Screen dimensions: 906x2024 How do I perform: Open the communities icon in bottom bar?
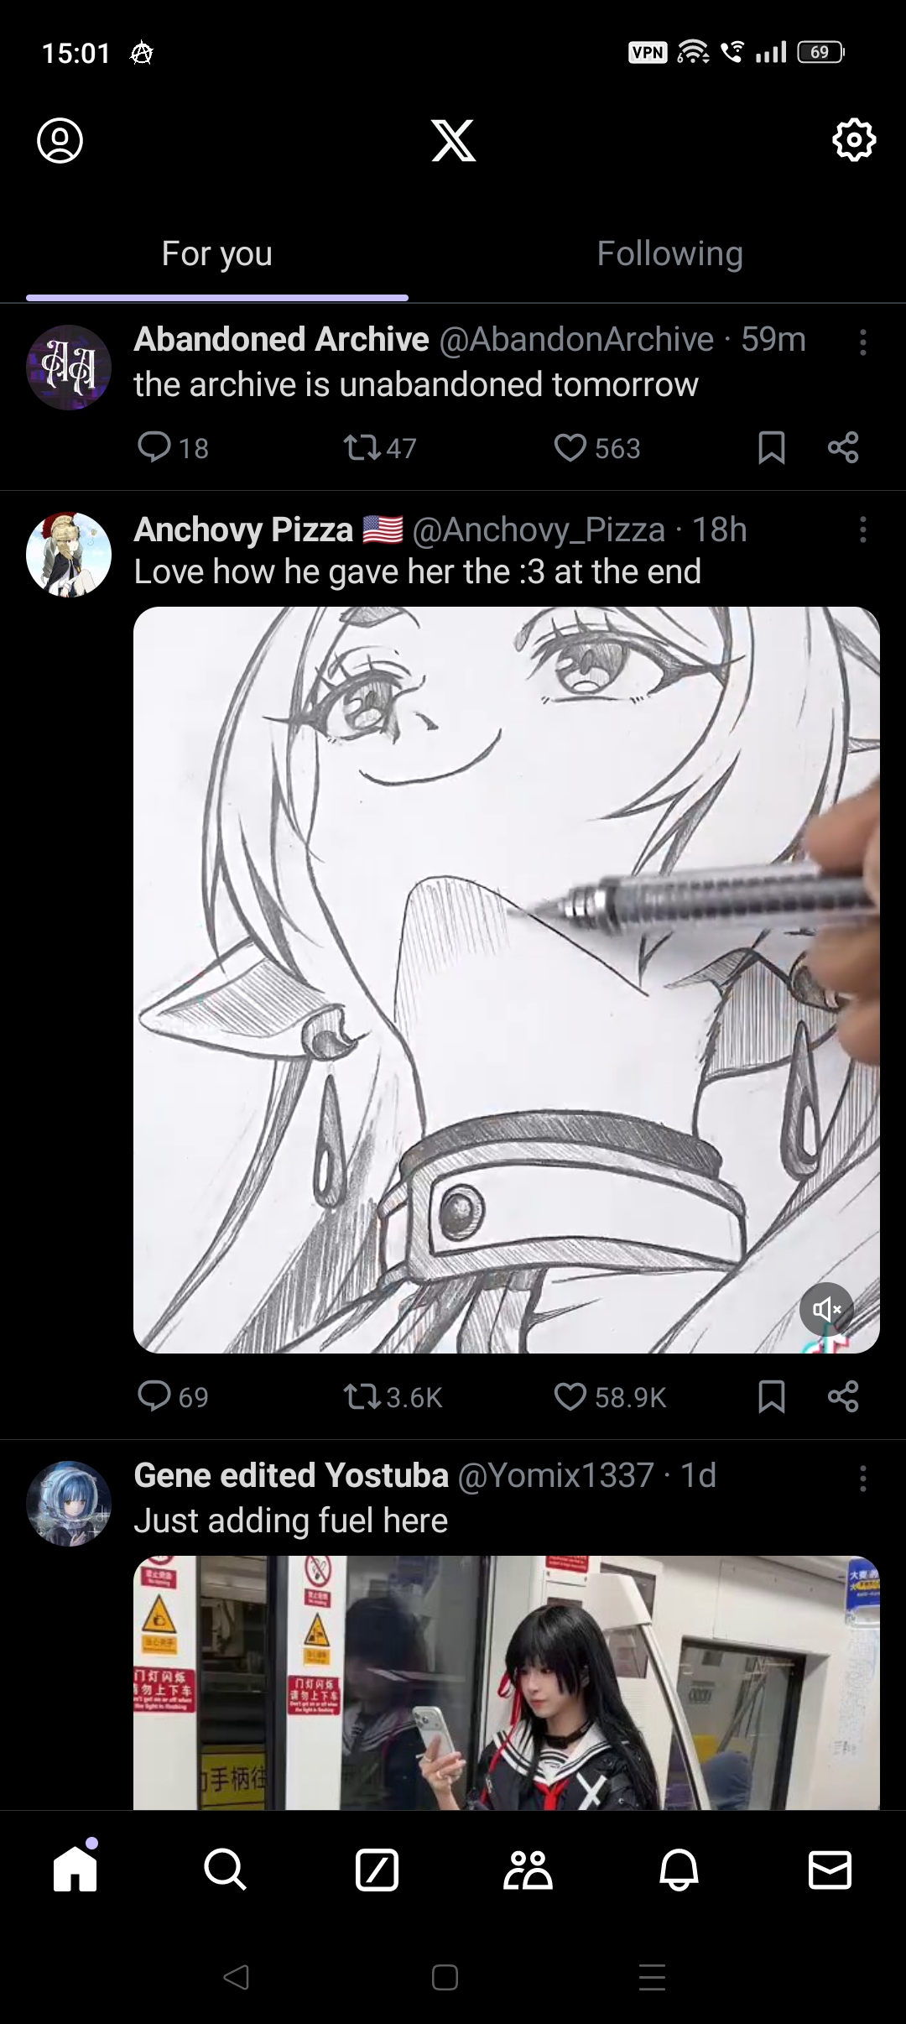click(528, 1870)
